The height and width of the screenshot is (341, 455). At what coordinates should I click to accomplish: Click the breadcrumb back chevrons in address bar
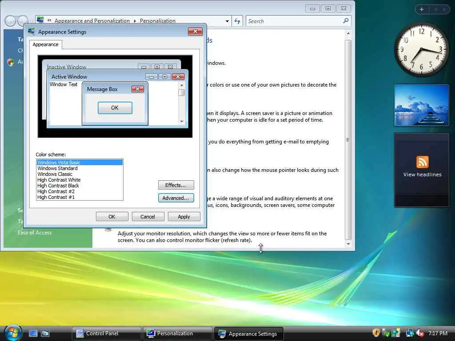pyautogui.click(x=49, y=20)
